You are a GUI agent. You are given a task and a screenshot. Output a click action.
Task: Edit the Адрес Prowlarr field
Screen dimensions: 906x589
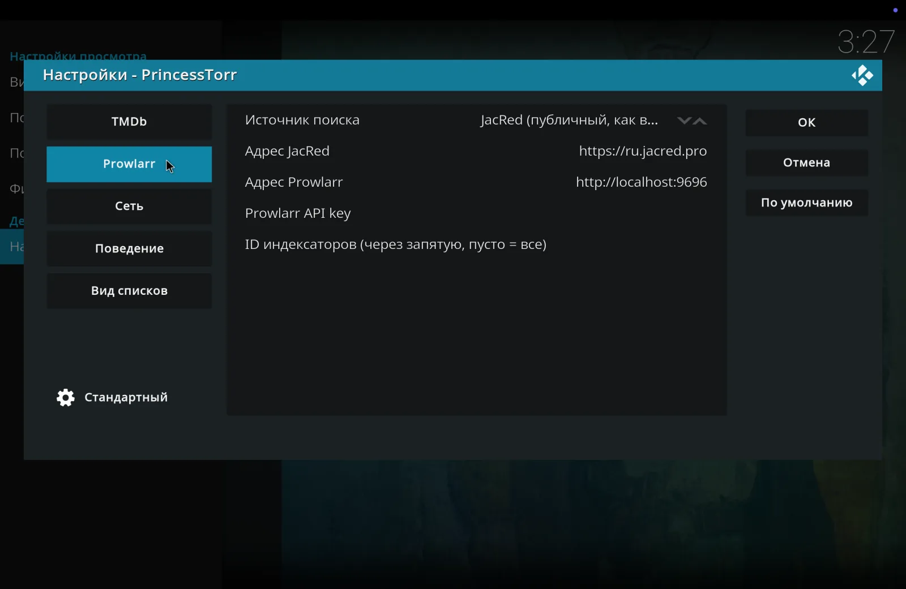[x=476, y=182]
